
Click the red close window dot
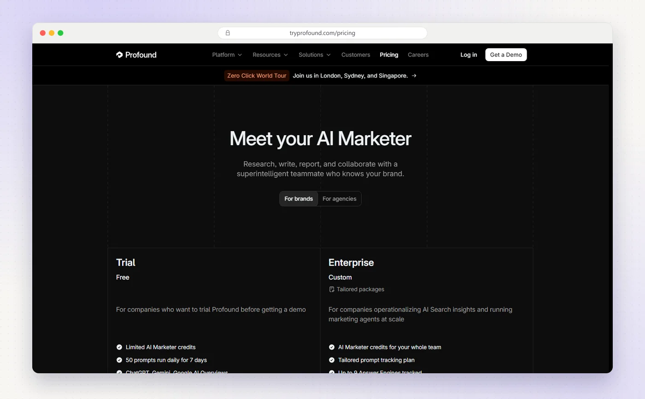tap(43, 33)
